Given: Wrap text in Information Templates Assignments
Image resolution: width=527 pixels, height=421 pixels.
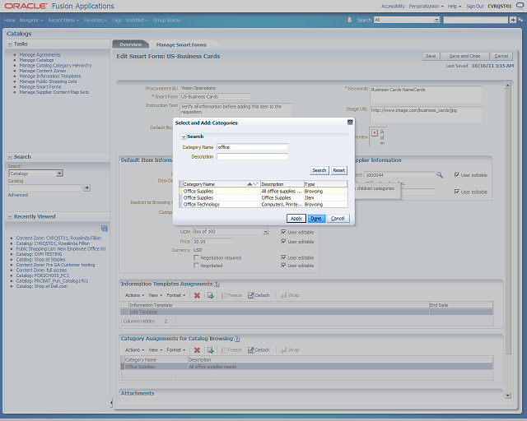Looking at the screenshot, I should click(x=290, y=295).
